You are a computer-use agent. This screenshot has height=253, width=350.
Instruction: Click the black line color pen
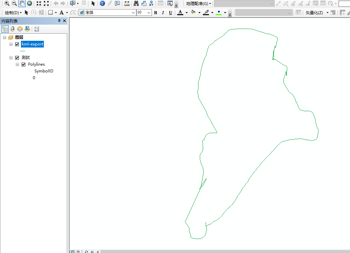(206, 12)
